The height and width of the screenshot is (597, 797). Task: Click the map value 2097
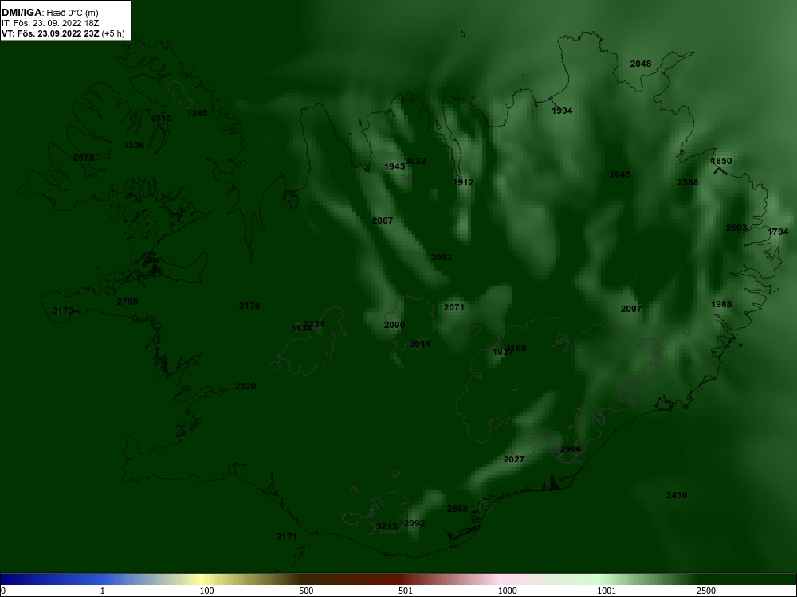[x=631, y=309]
